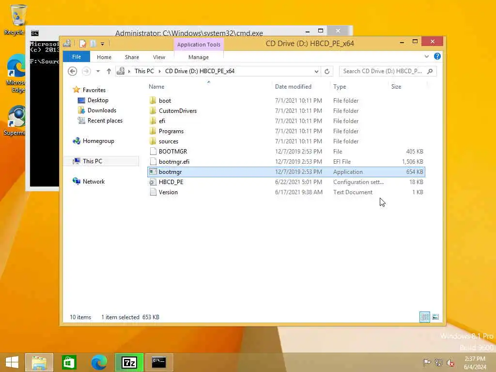Viewport: 496px width, 372px height.
Task: Open the Windows Start button
Action: (12, 362)
